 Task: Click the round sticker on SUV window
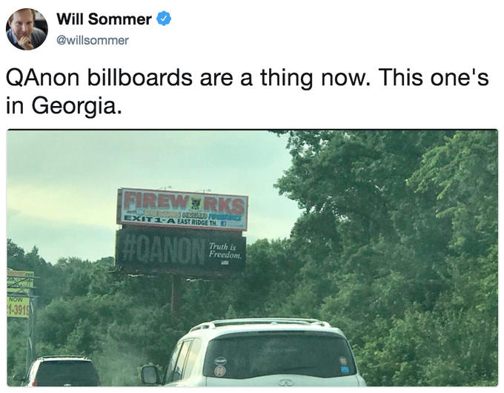point(220,371)
